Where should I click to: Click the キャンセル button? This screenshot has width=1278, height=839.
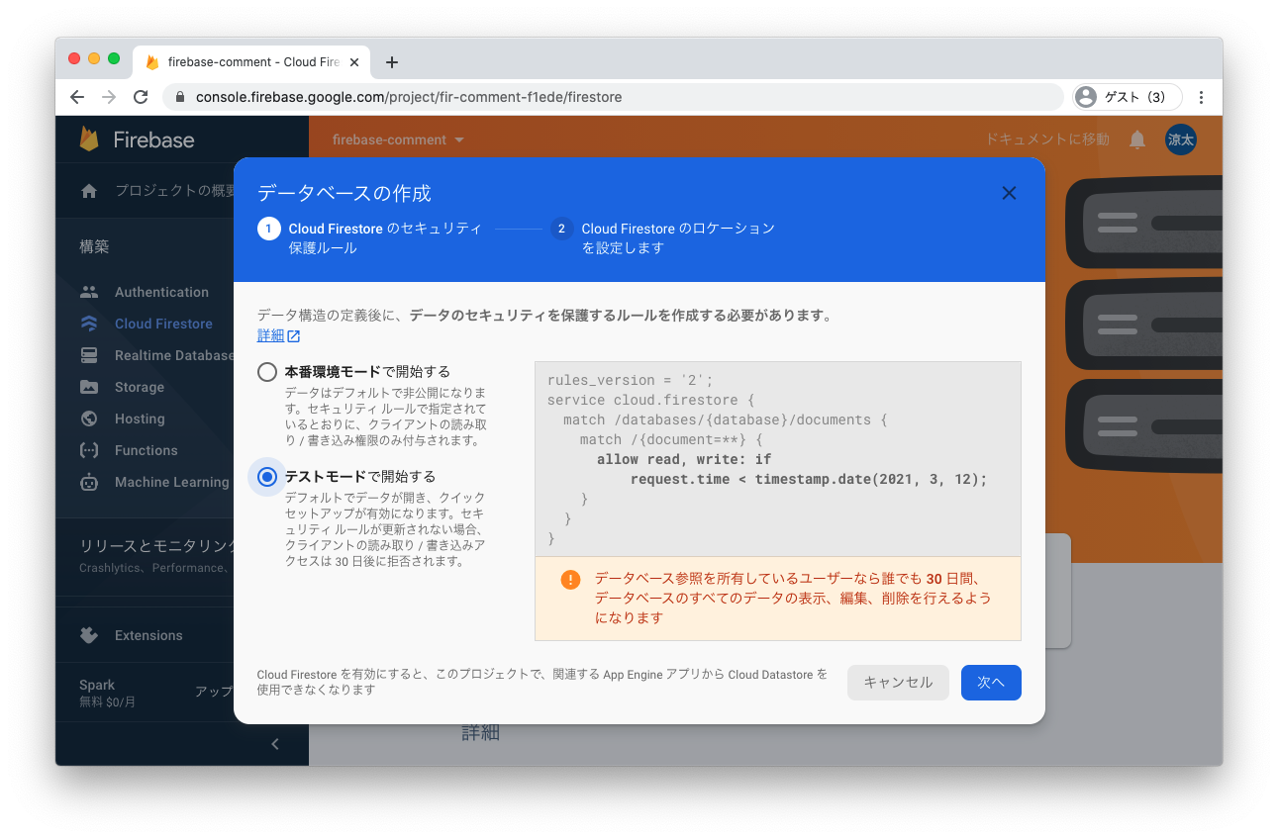pos(898,683)
